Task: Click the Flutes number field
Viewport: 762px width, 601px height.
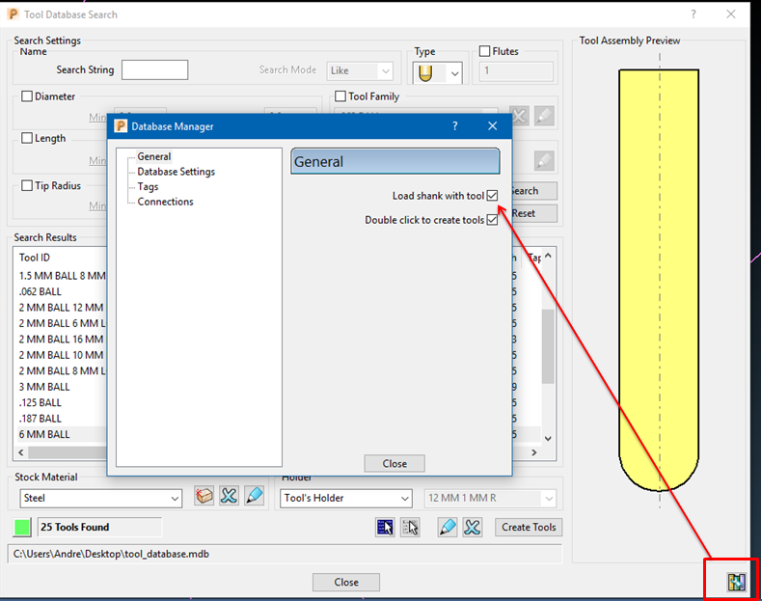Action: click(x=516, y=71)
